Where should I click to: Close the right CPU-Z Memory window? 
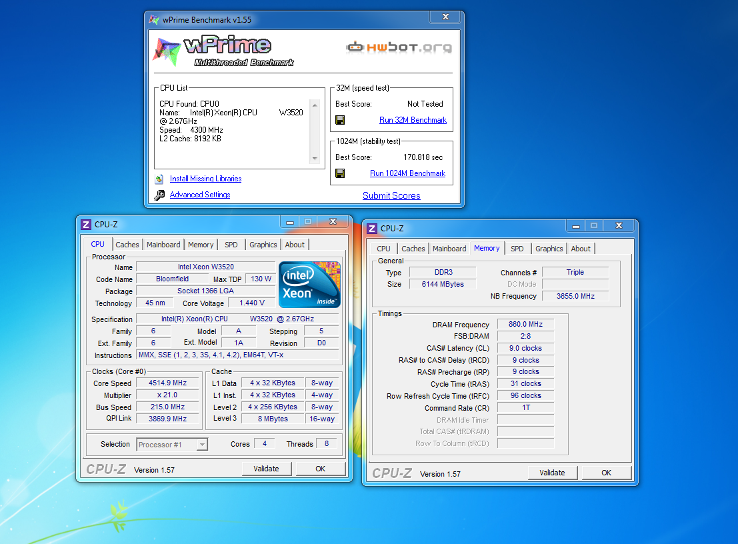(619, 226)
